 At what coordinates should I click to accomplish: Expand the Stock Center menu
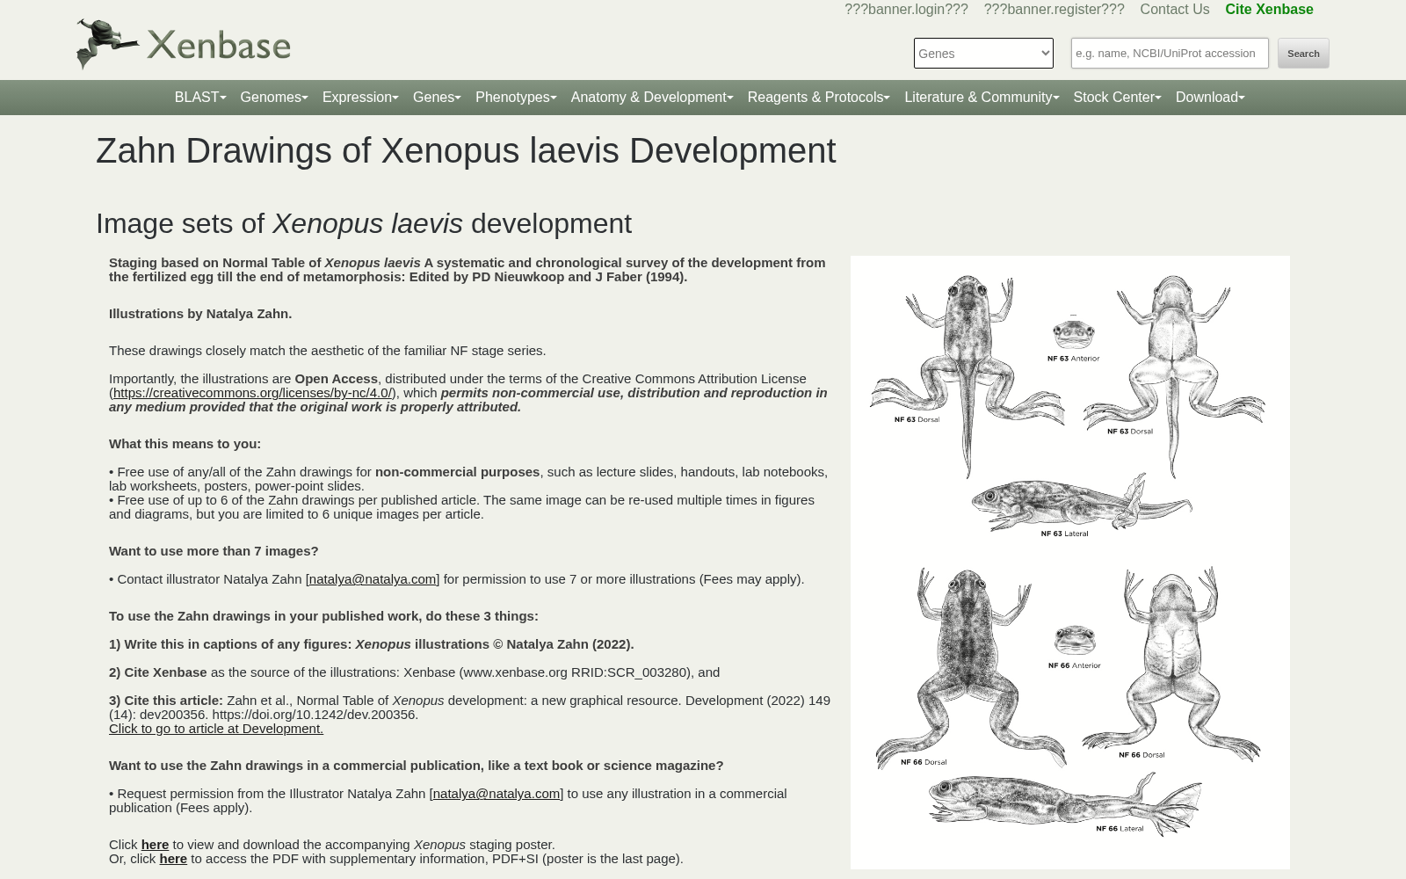click(x=1117, y=97)
